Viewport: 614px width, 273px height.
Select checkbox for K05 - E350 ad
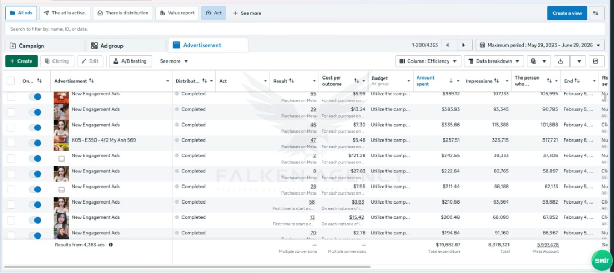[11, 143]
